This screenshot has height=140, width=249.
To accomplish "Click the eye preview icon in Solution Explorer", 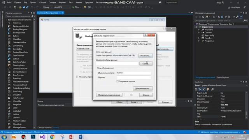I will (x=233, y=17).
